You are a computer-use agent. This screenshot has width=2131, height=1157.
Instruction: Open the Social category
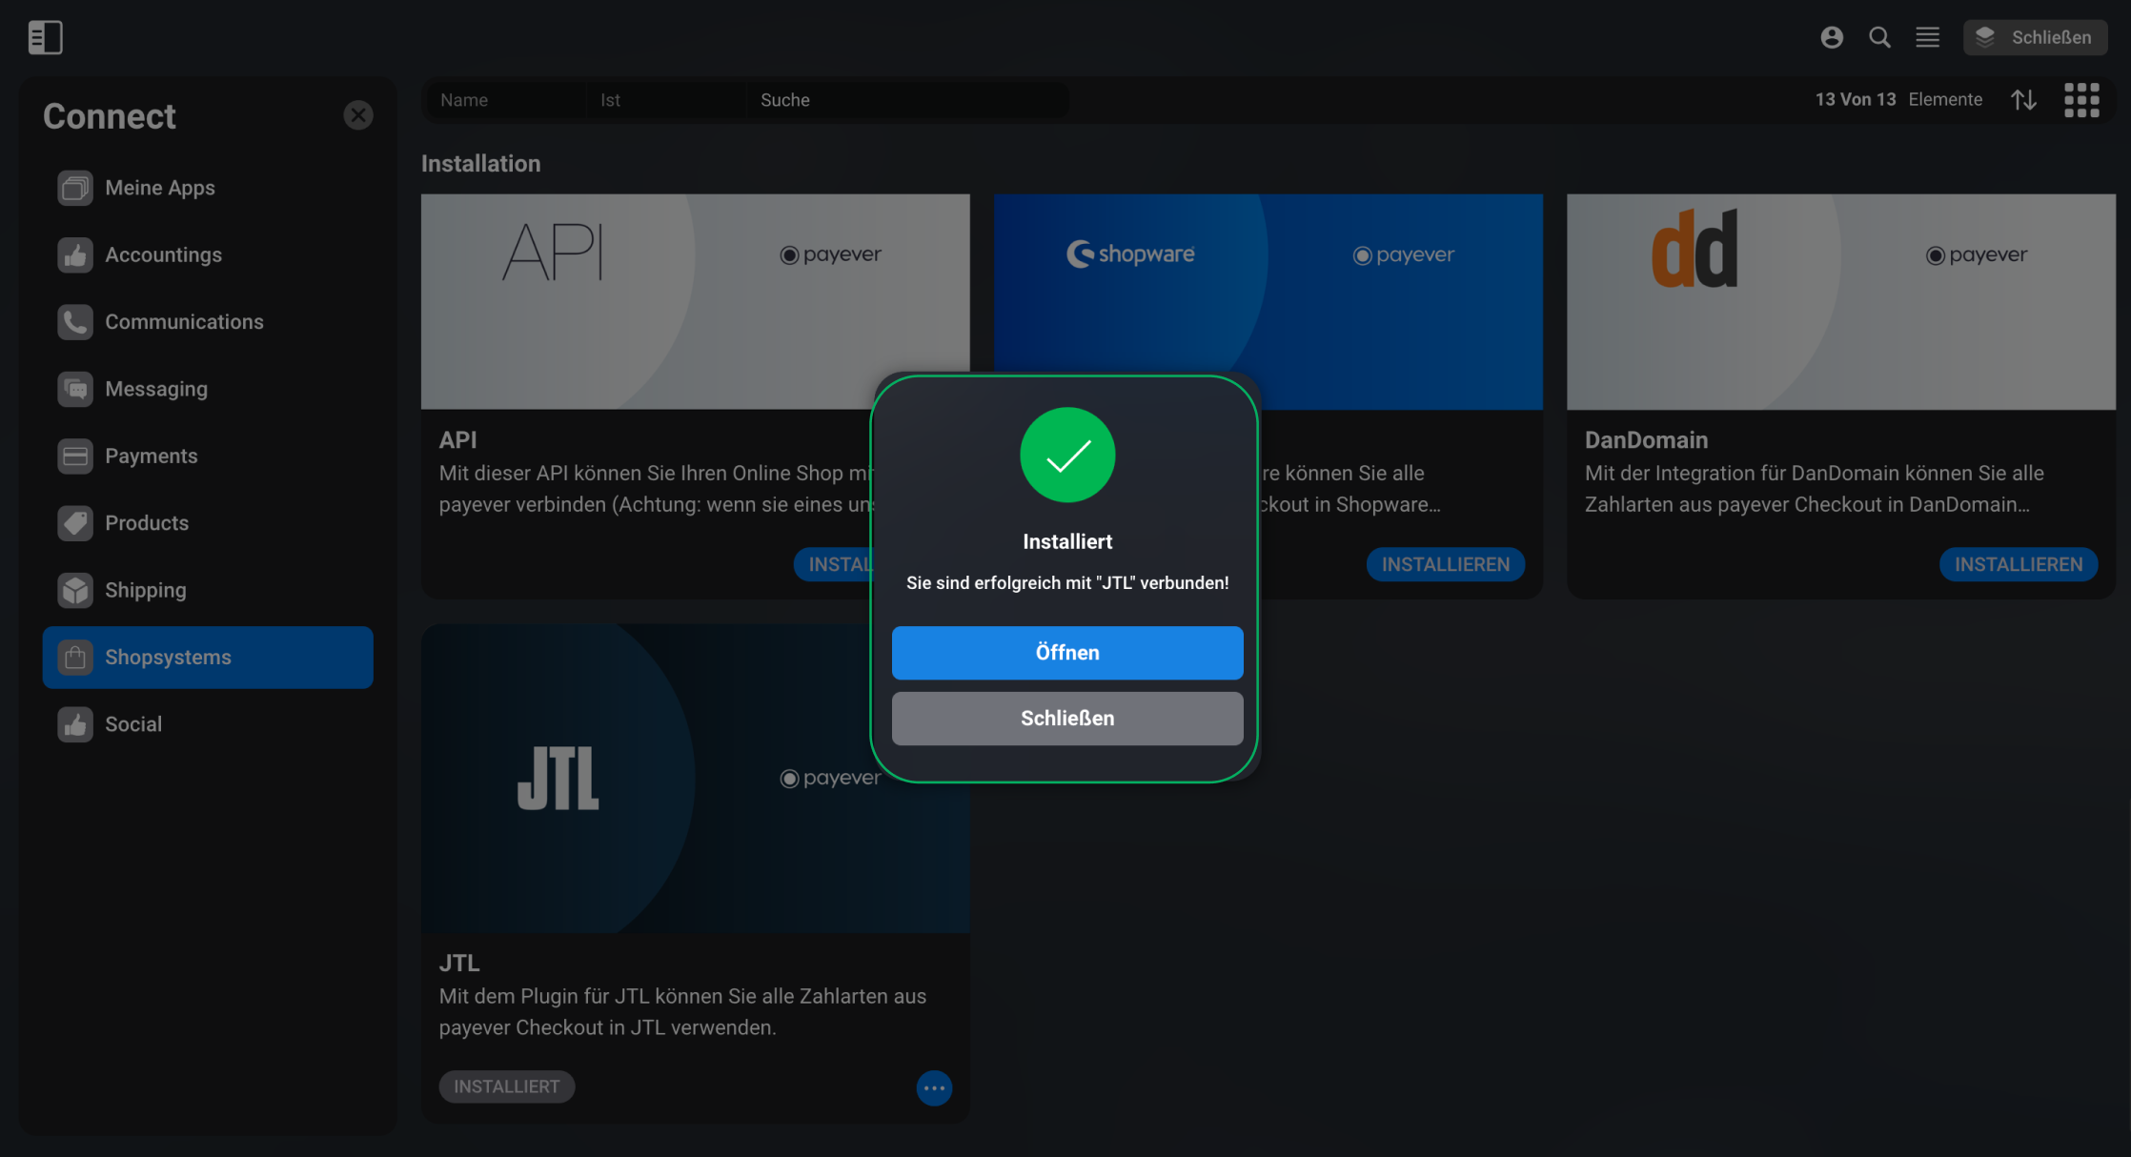[208, 724]
